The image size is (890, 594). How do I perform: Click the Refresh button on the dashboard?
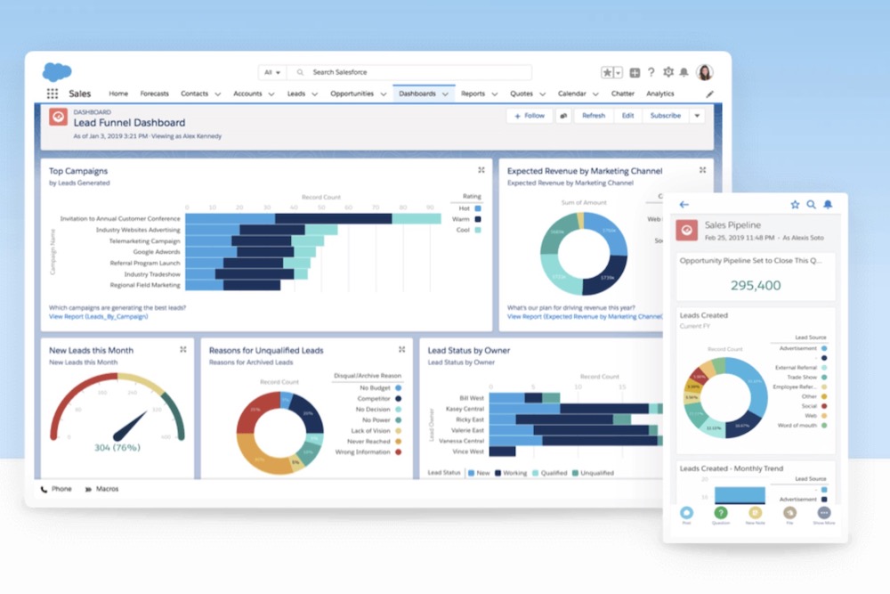click(595, 115)
